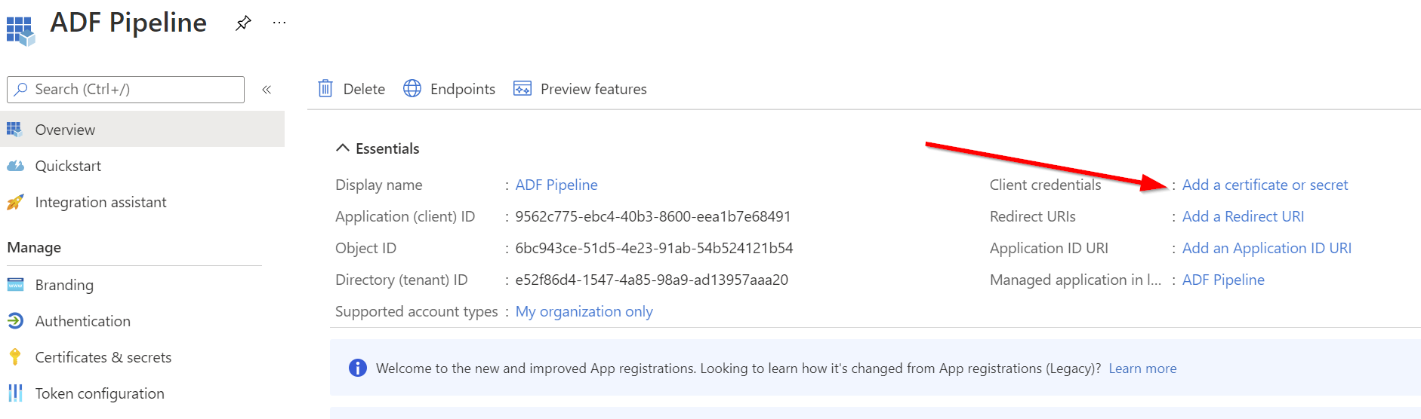This screenshot has height=419, width=1421.
Task: Click the blue info icon in banner
Action: click(357, 368)
